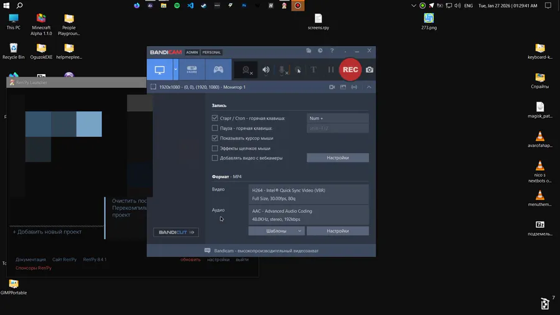Image resolution: width=560 pixels, height=315 pixels.
Task: Enable Добавлять видео с вебкамеры checkbox
Action: [215, 157]
